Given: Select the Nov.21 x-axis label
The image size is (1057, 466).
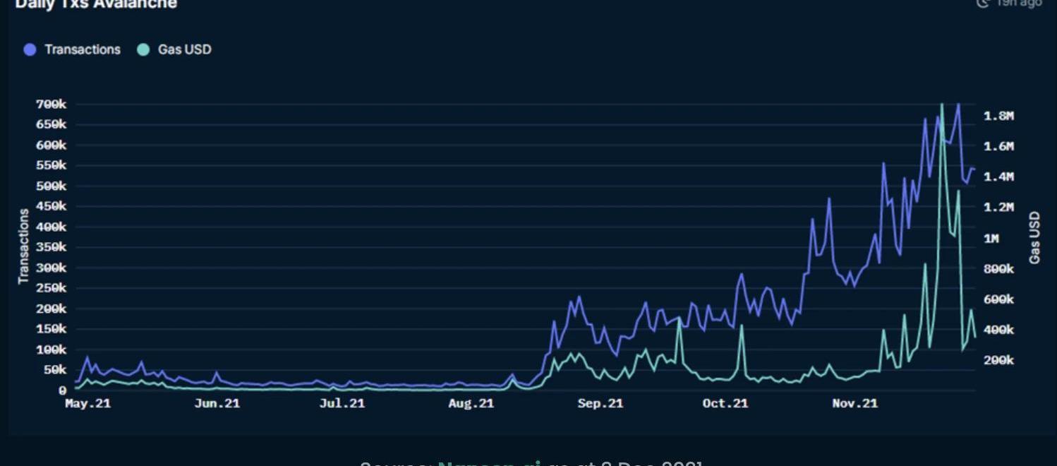Looking at the screenshot, I should (x=854, y=404).
